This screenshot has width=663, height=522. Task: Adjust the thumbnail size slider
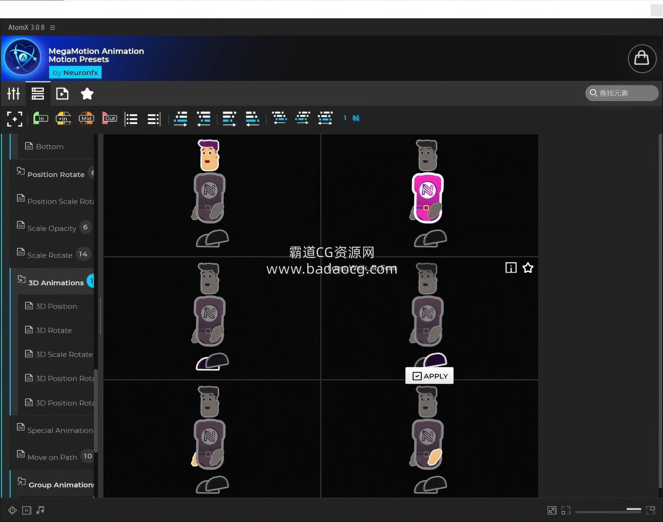pyautogui.click(x=608, y=512)
